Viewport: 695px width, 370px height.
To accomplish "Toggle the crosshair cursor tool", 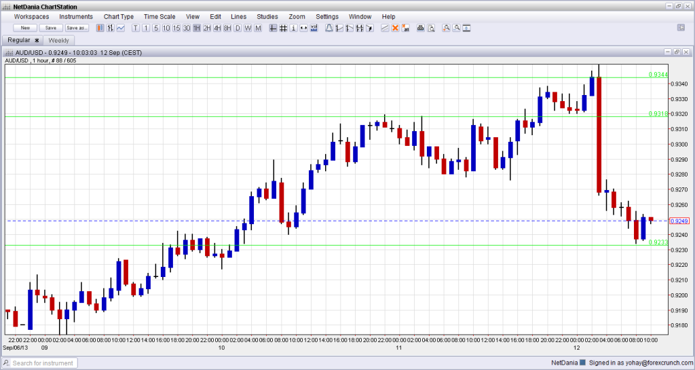I will 272,28.
